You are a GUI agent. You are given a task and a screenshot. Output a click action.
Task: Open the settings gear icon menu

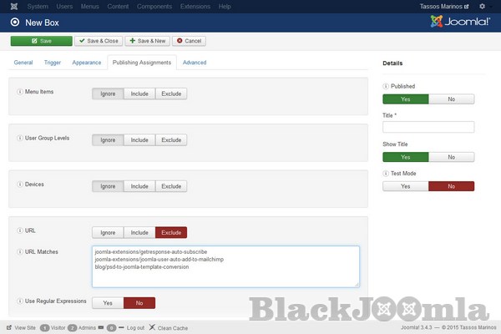tap(482, 7)
